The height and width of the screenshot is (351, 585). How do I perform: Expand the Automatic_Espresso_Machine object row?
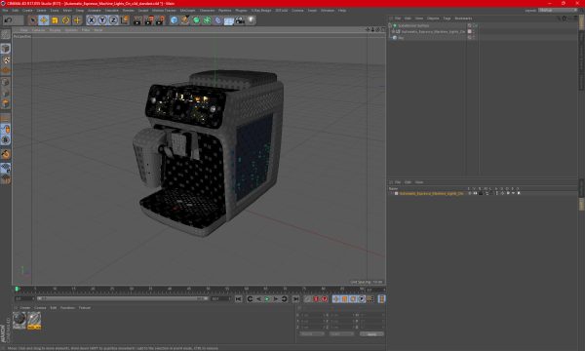coord(393,32)
